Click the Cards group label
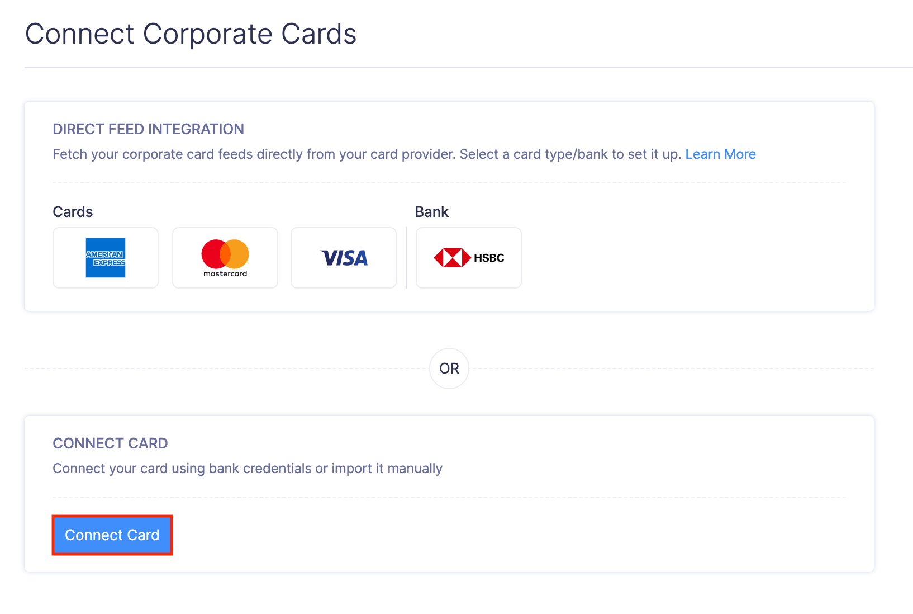The height and width of the screenshot is (614, 913). 73,212
